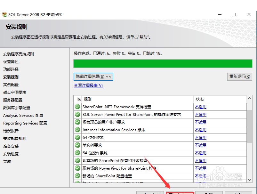Close the SQL Server setup window
The height and width of the screenshot is (194, 257).
coord(249,14)
